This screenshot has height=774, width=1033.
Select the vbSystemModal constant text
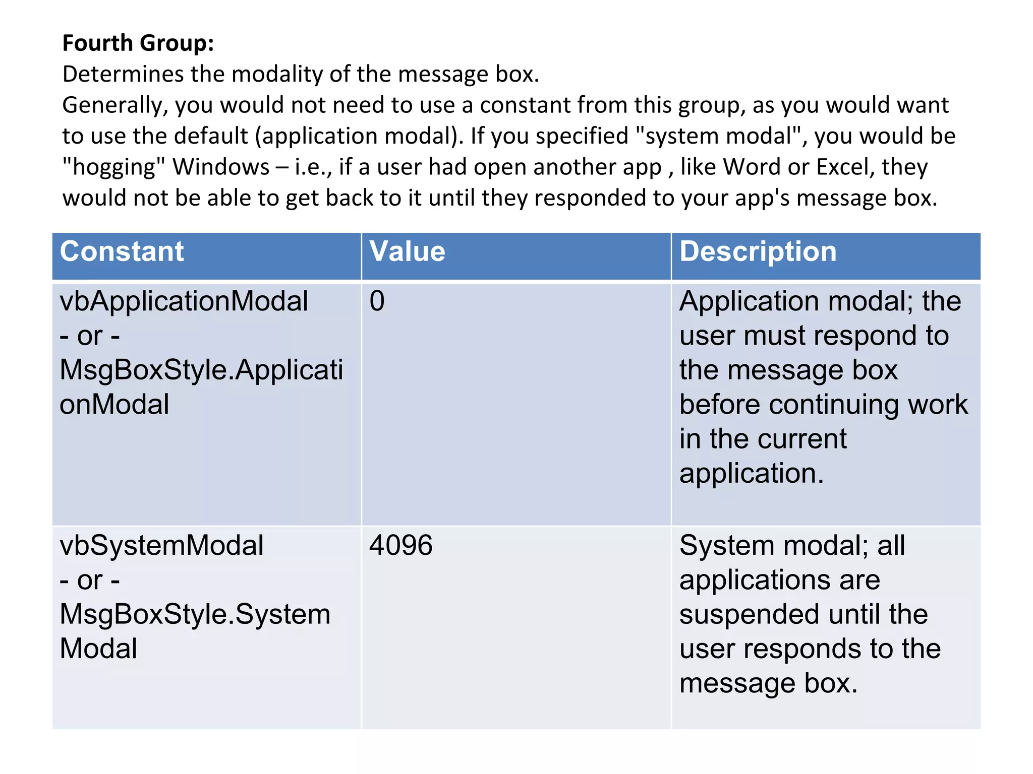(161, 546)
